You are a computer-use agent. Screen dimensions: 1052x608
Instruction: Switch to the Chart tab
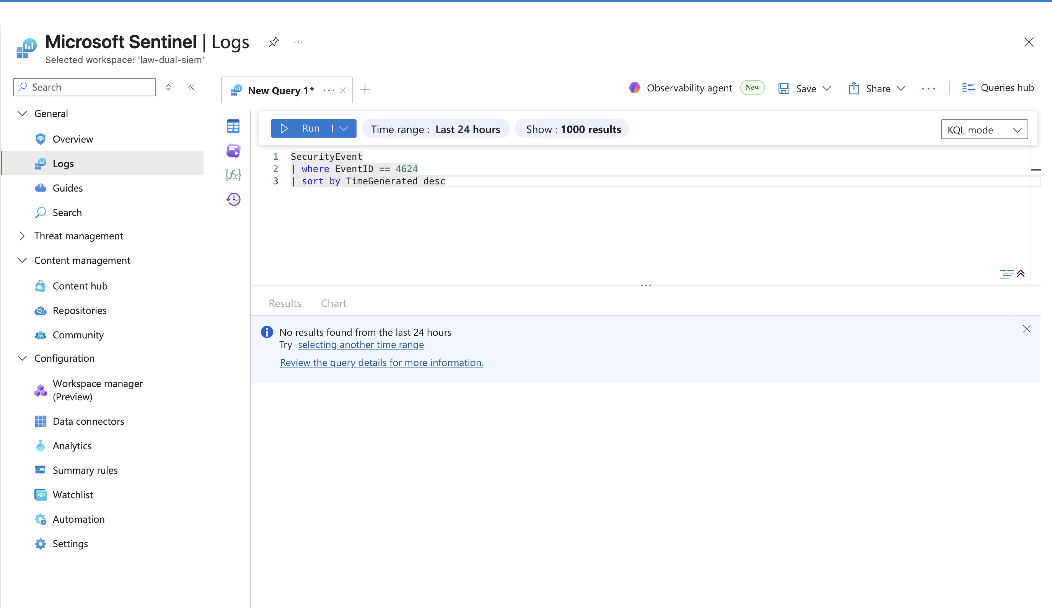coord(334,303)
